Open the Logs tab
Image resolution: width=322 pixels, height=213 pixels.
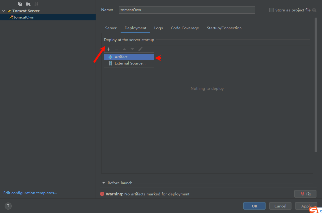click(159, 28)
